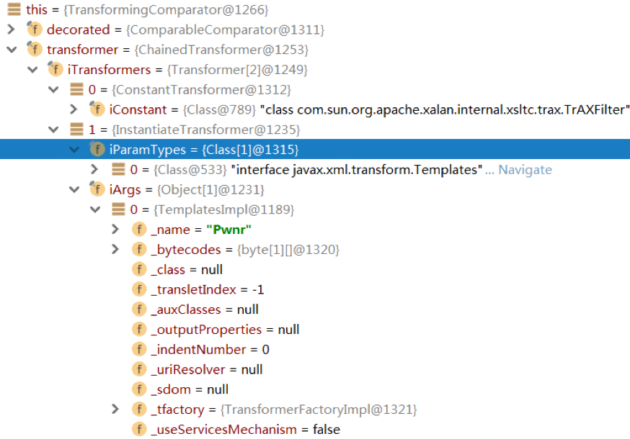
Task: Click the field icon next to _bytecodes
Action: coord(138,249)
